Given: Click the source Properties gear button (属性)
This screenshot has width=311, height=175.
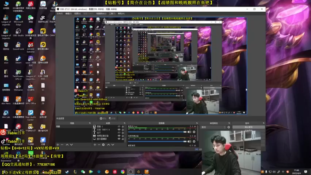Looking at the screenshot, I should click(103, 119).
